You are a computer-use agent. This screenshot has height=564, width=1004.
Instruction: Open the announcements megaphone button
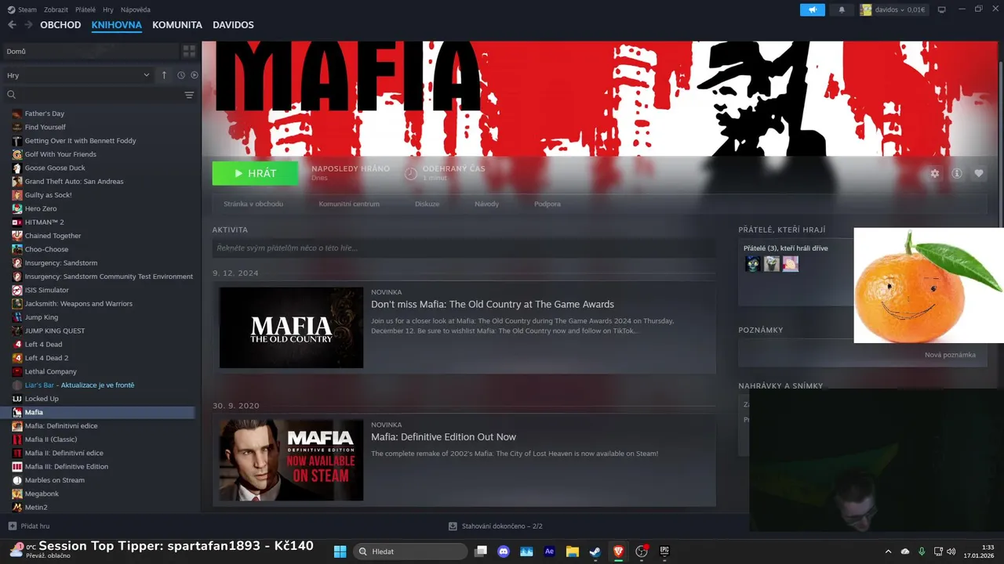click(x=813, y=9)
